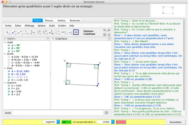Open the Fenêtre menu
This screenshot has height=125, width=189.
pos(62,26)
